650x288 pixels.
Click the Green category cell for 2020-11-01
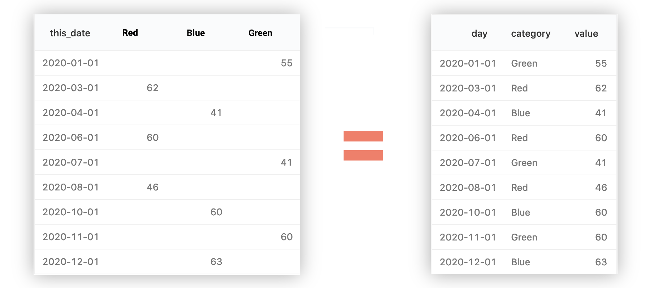[x=524, y=237]
